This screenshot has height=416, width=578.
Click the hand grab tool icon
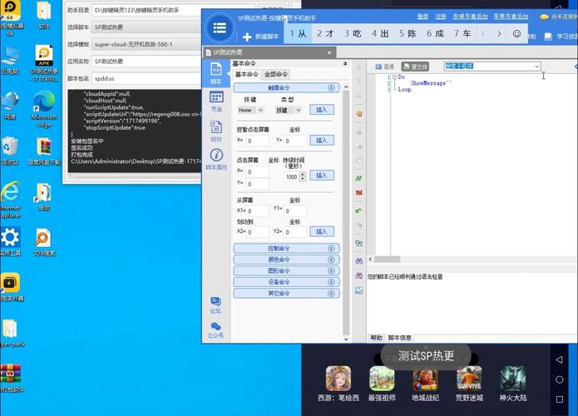click(359, 114)
